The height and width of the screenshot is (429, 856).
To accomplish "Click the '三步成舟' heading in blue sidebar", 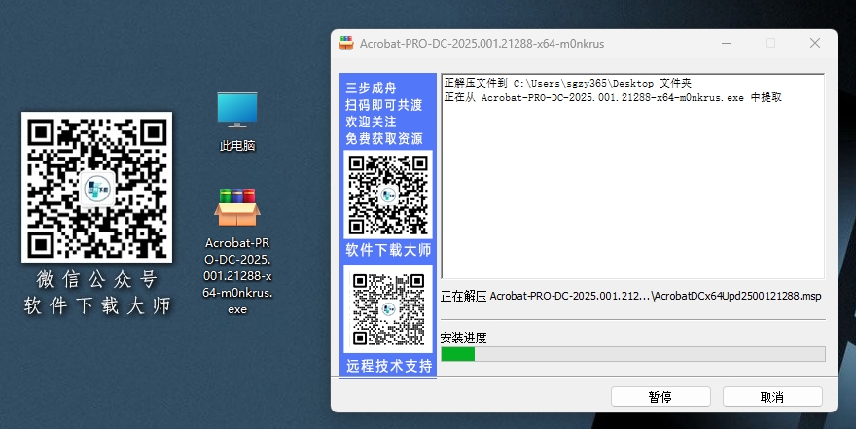I will click(371, 88).
